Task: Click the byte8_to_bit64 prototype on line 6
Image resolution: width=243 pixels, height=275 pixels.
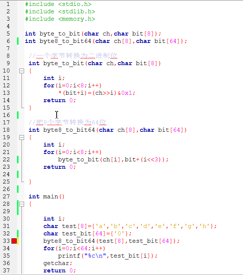Action: pyautogui.click(x=106, y=41)
